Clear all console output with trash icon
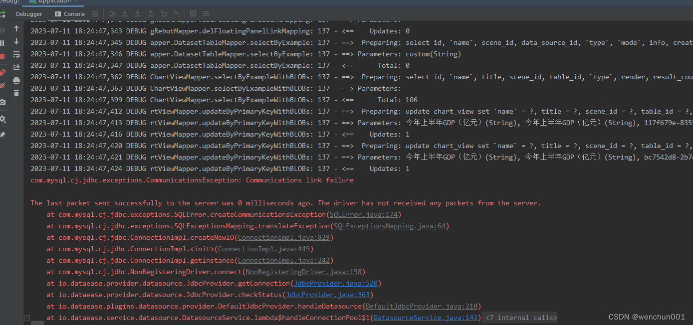Image resolution: width=693 pixels, height=325 pixels. tap(16, 93)
